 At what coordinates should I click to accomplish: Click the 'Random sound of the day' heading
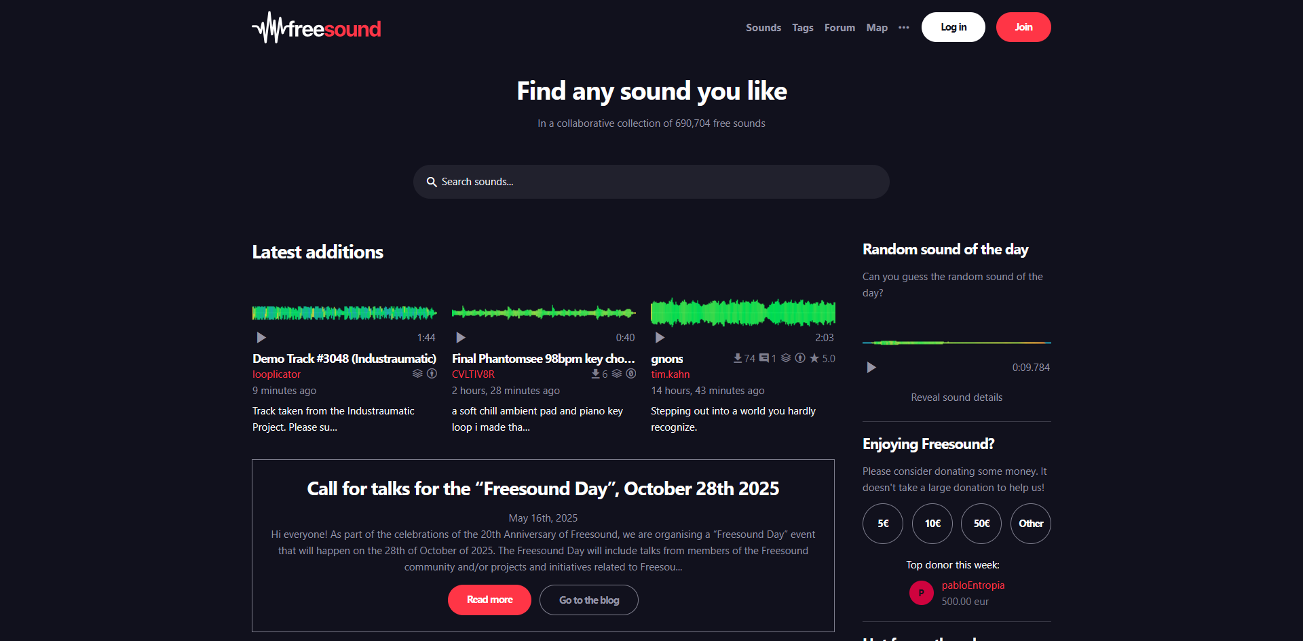click(945, 249)
